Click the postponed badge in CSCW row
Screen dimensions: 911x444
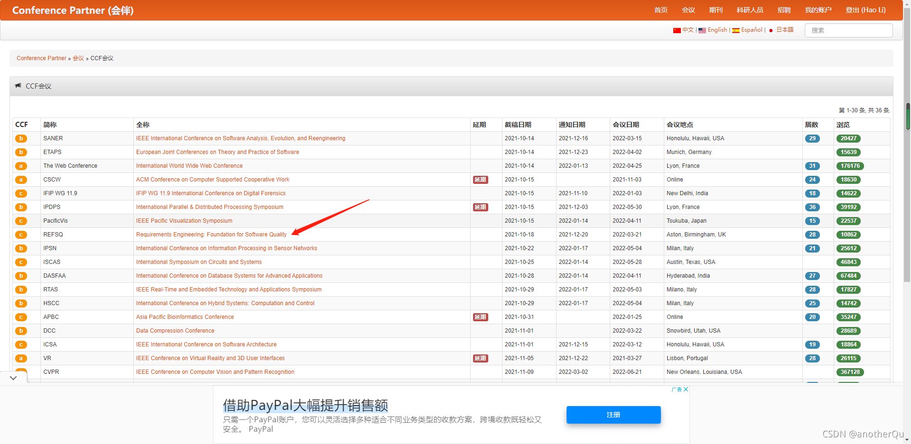point(480,180)
